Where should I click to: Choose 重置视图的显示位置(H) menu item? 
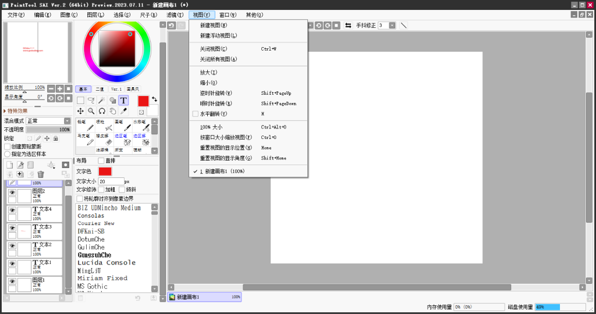point(248,148)
